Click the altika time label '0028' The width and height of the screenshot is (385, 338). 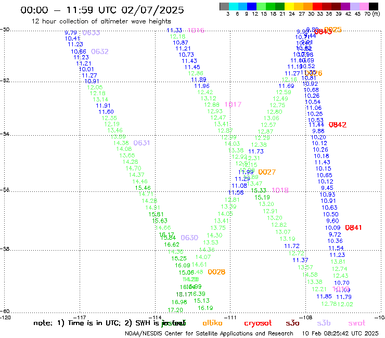coord(216,272)
